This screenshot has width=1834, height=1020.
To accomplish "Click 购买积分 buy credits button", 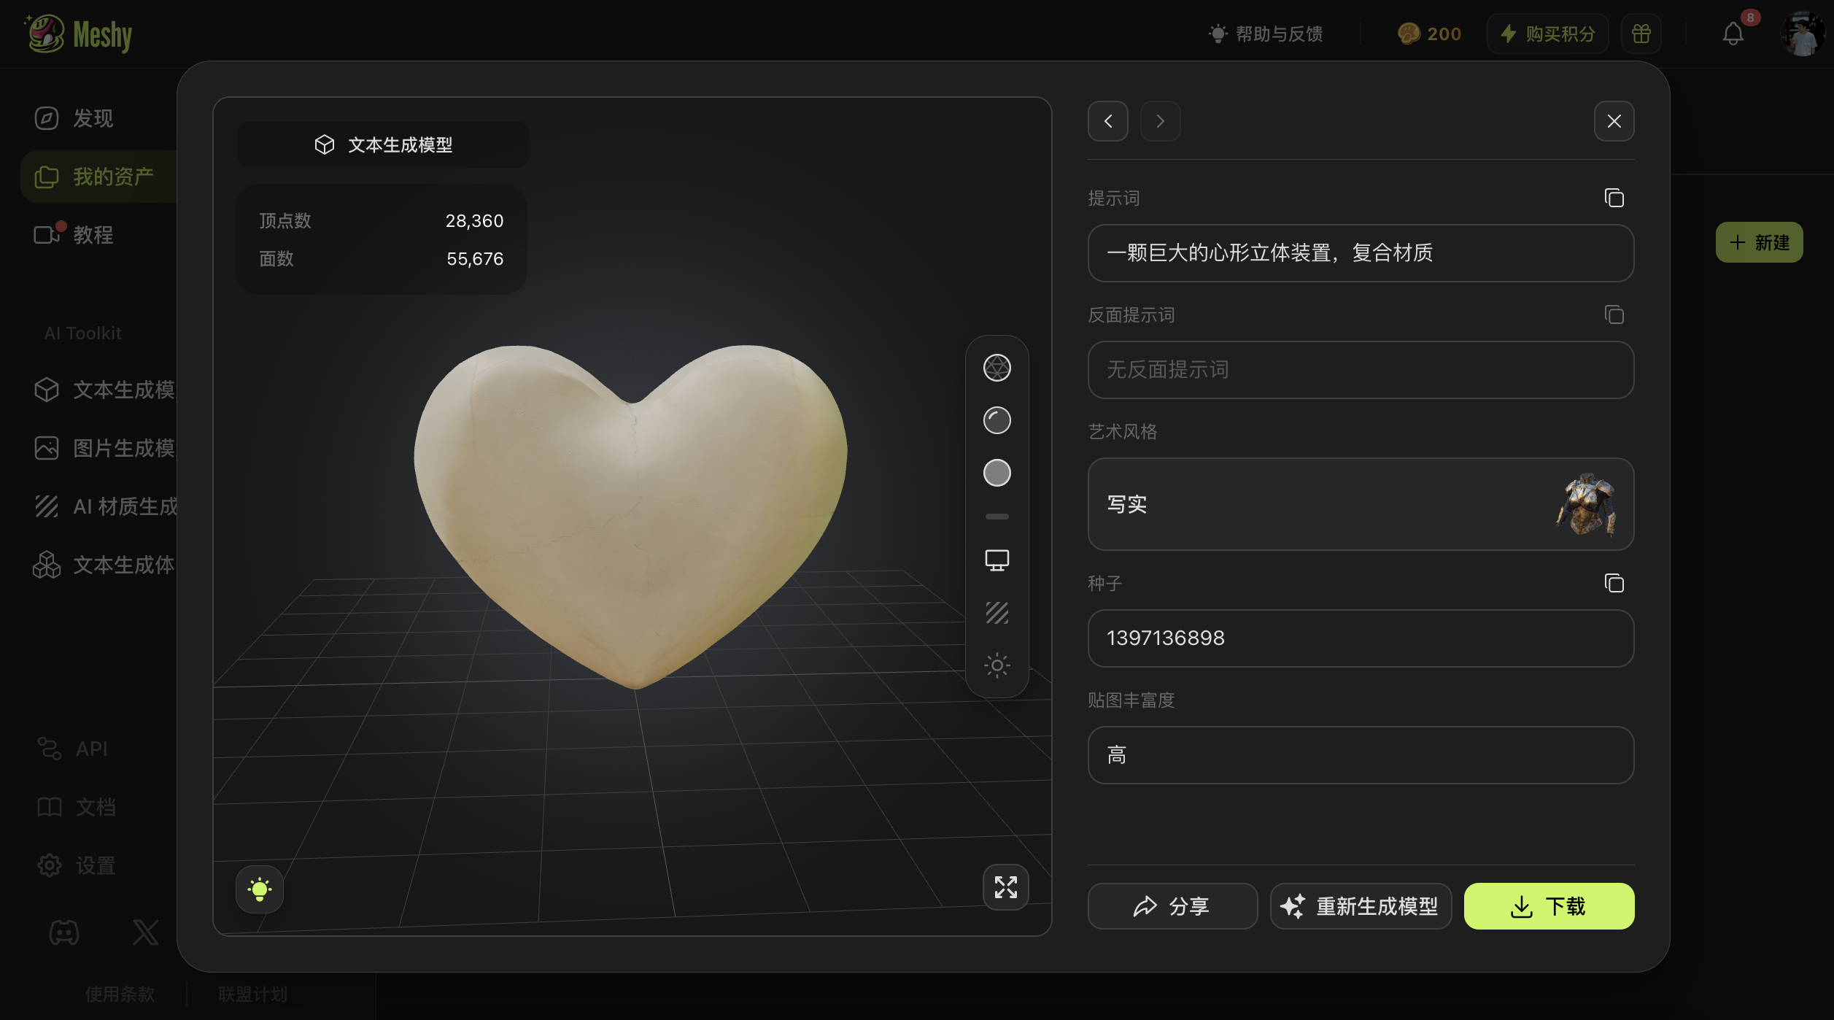I will tap(1547, 34).
